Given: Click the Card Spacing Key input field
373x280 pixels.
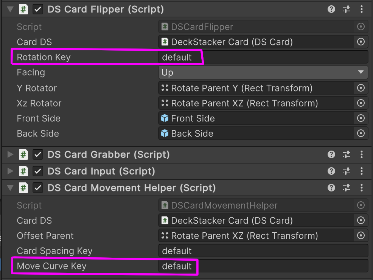Looking at the screenshot, I should [x=263, y=251].
